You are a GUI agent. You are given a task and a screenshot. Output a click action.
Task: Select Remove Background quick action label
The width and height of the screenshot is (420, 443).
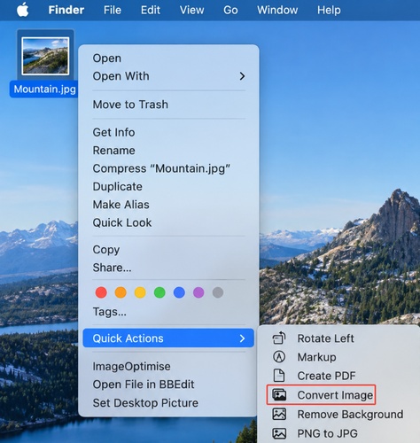pyautogui.click(x=350, y=415)
